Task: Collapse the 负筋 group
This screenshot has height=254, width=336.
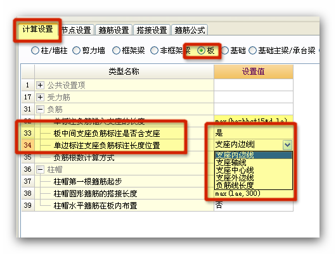Action: (x=40, y=109)
